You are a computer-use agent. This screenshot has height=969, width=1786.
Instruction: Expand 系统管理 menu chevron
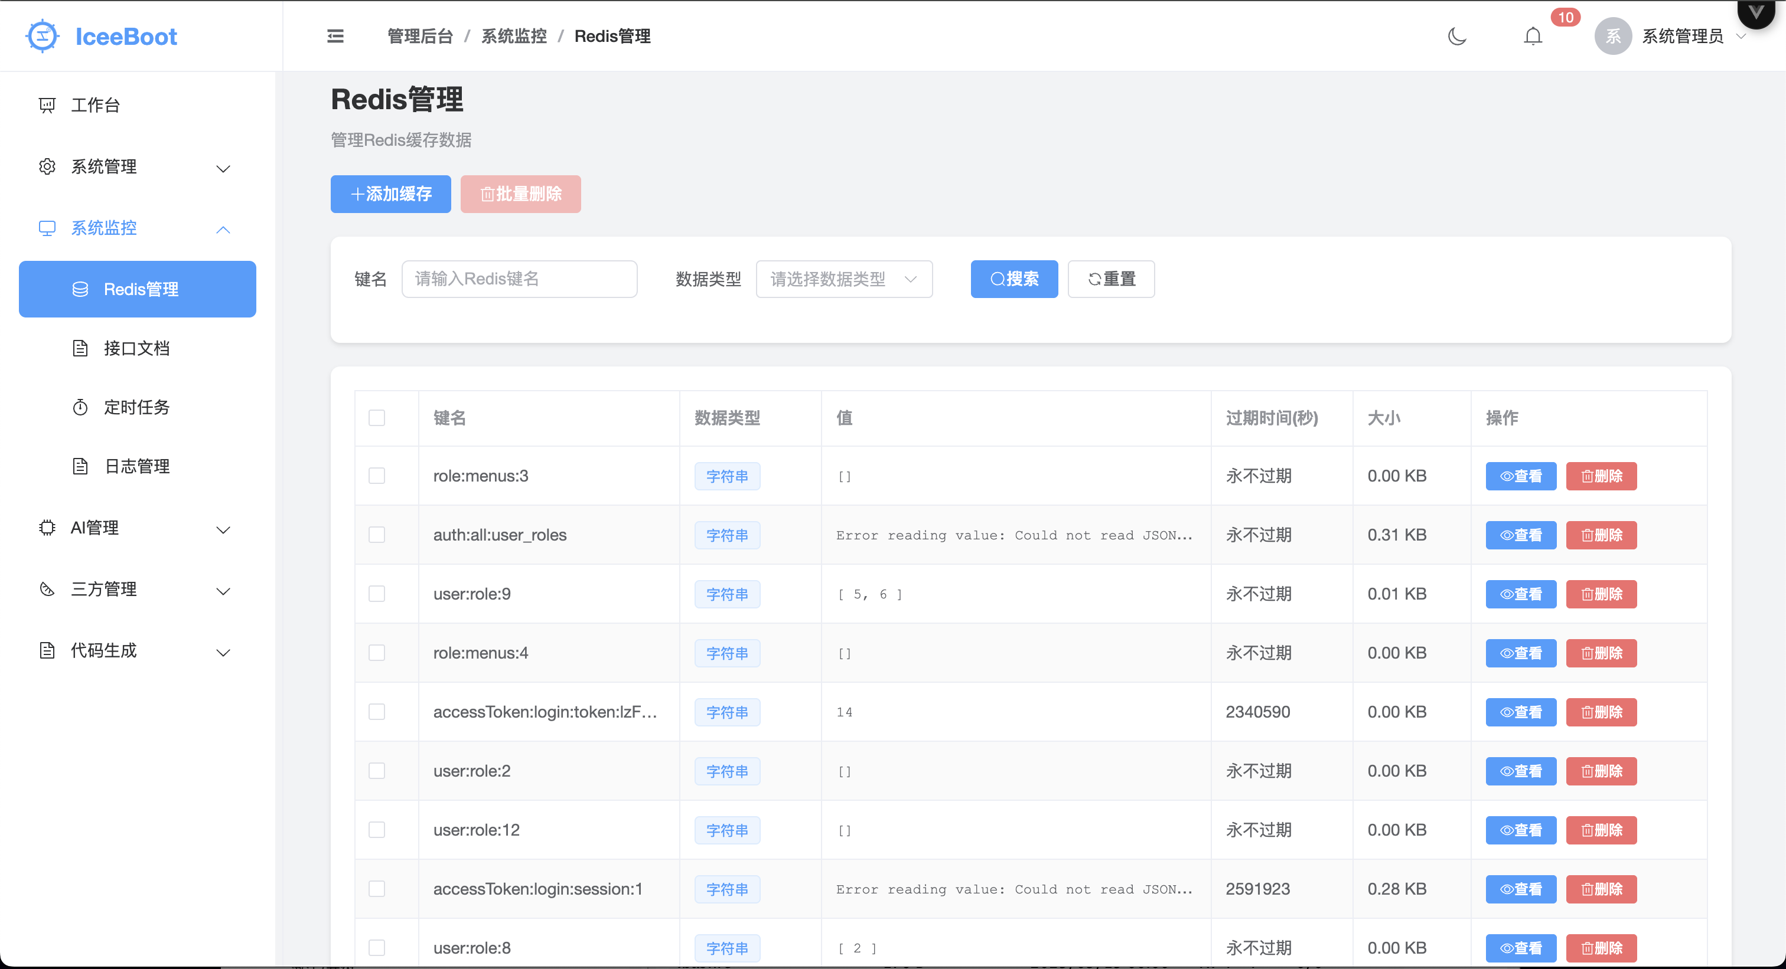pyautogui.click(x=223, y=168)
